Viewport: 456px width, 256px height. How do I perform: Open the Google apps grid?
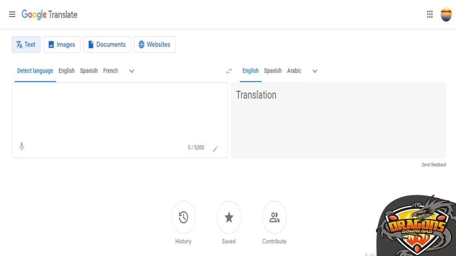click(429, 14)
